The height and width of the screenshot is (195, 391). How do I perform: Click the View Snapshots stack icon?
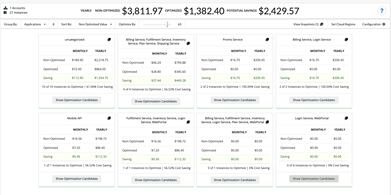322,24
